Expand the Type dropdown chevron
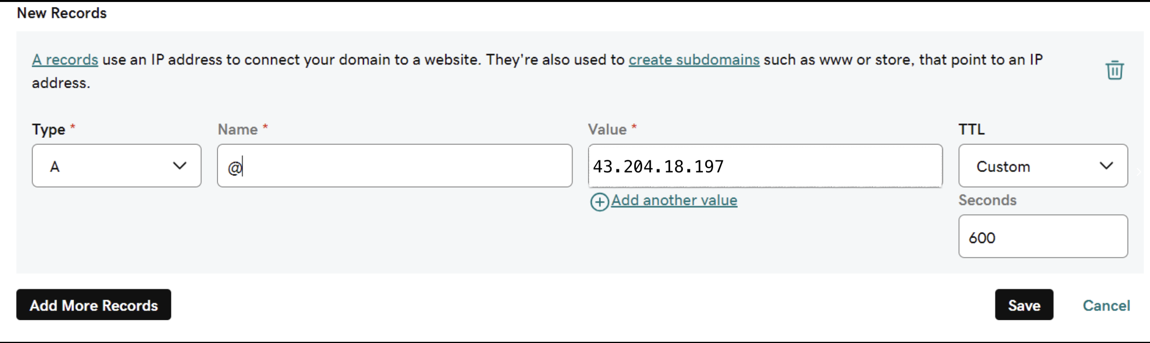The image size is (1150, 343). (180, 166)
